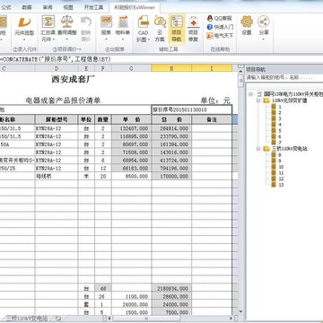323x323 pixels.
Task: Click the 西安成套厂 title cell
Action: tap(74, 80)
